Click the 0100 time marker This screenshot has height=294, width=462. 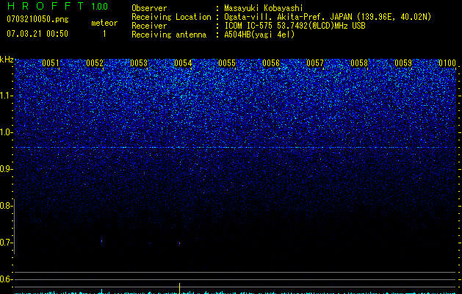447,63
